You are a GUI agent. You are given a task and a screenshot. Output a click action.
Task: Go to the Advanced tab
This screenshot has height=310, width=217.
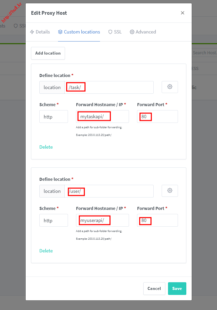click(x=143, y=32)
